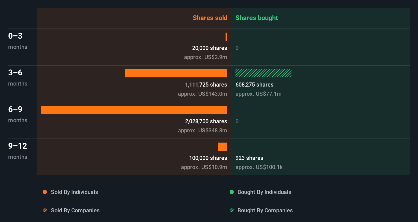Click the 923 shares value

click(x=249, y=158)
